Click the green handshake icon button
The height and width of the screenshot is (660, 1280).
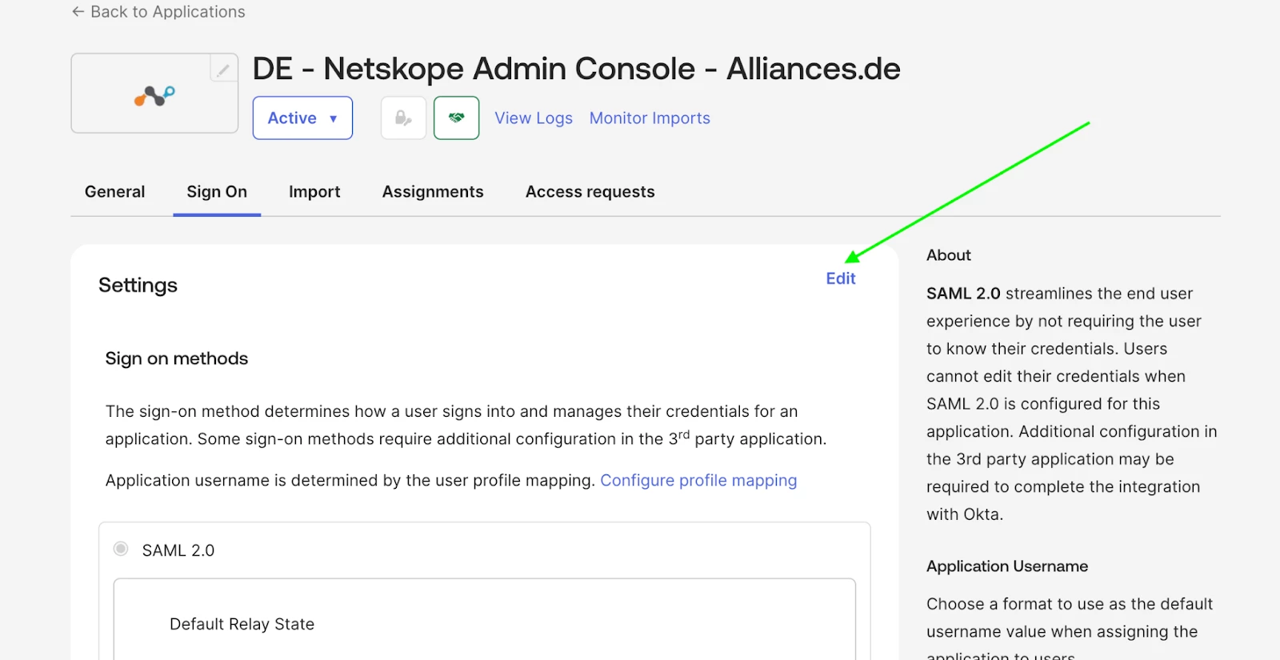[x=457, y=118]
